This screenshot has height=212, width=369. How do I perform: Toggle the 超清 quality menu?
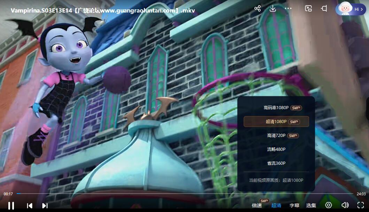pos(276,205)
